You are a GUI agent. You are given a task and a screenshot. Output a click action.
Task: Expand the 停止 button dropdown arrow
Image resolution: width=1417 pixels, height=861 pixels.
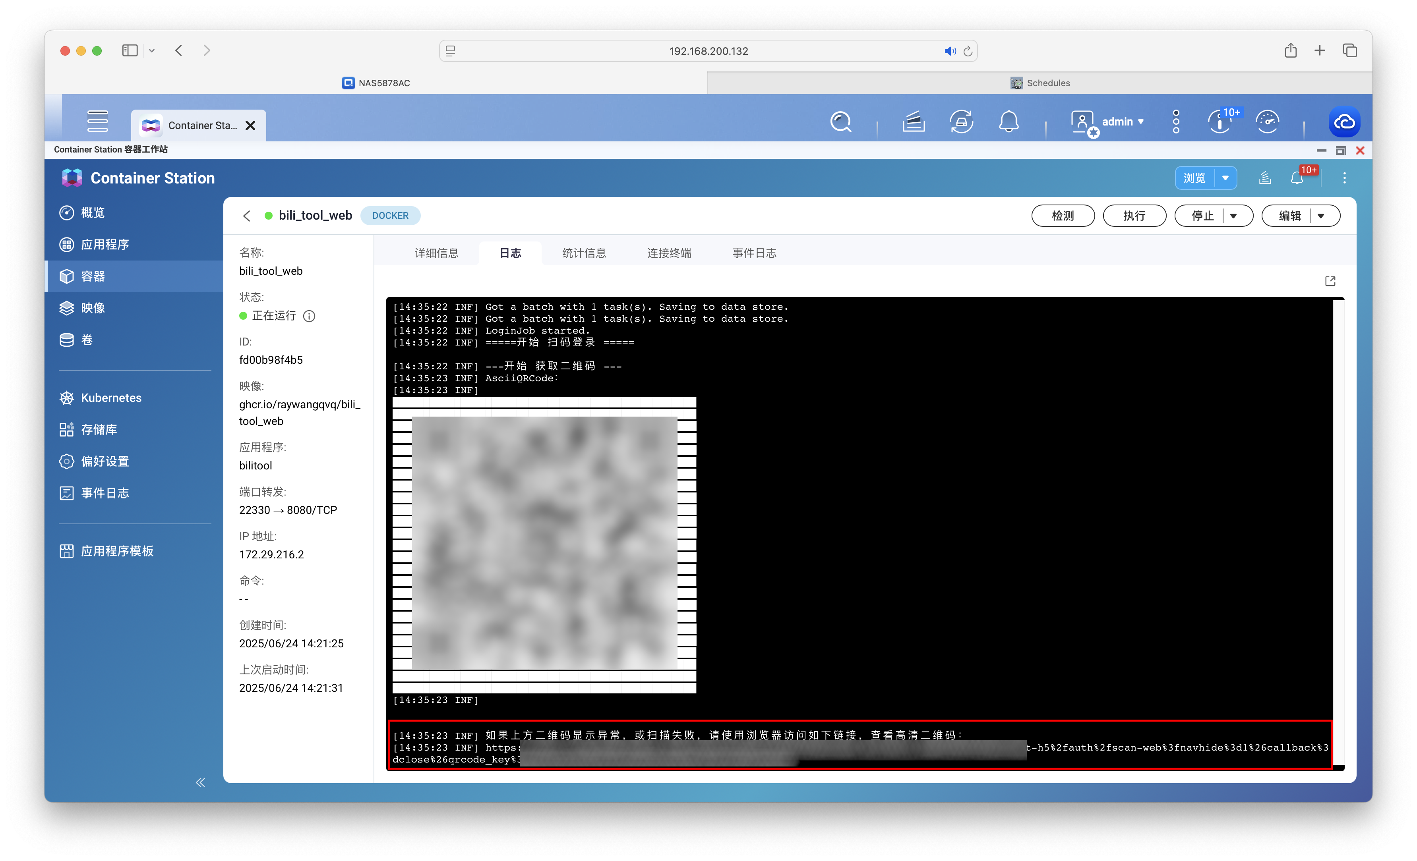1233,216
